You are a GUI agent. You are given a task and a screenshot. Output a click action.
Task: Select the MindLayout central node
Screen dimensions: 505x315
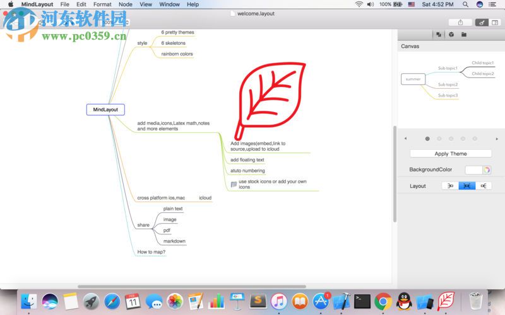click(105, 110)
